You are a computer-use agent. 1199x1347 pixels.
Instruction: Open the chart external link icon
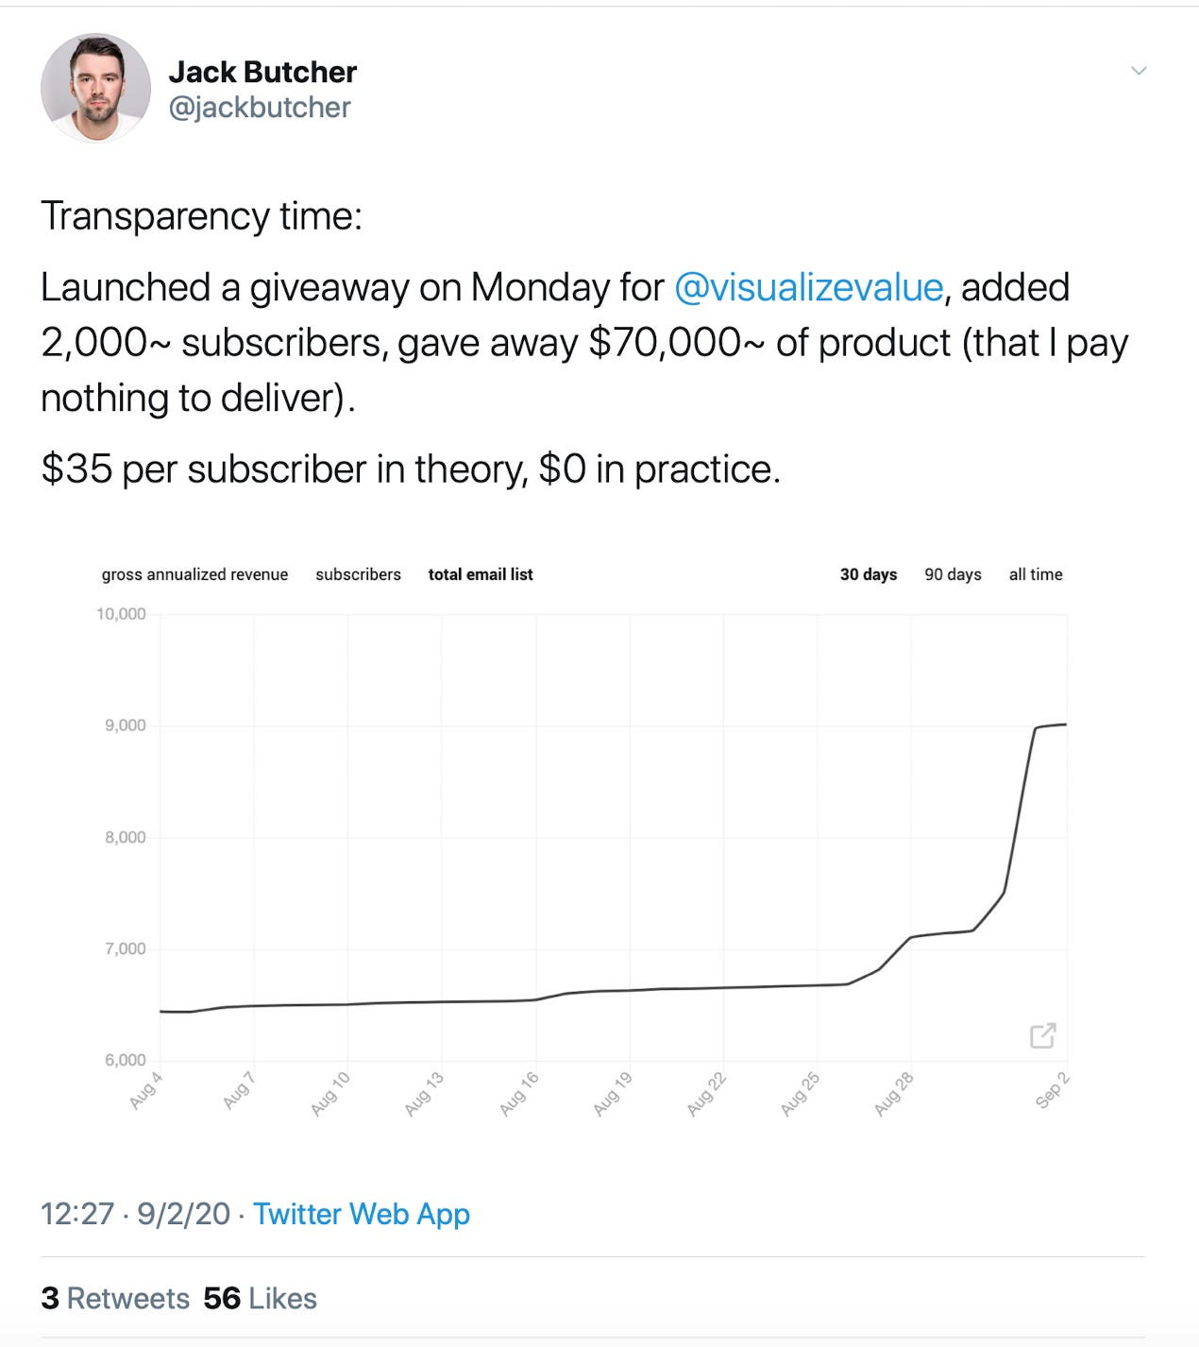coord(1042,1035)
